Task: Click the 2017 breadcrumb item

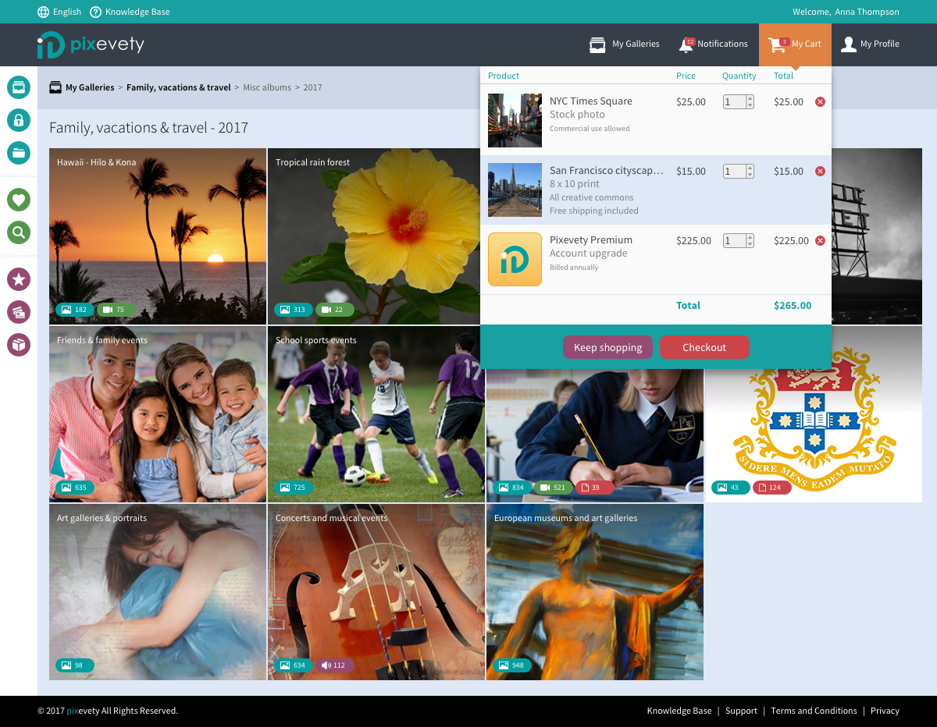Action: [312, 87]
